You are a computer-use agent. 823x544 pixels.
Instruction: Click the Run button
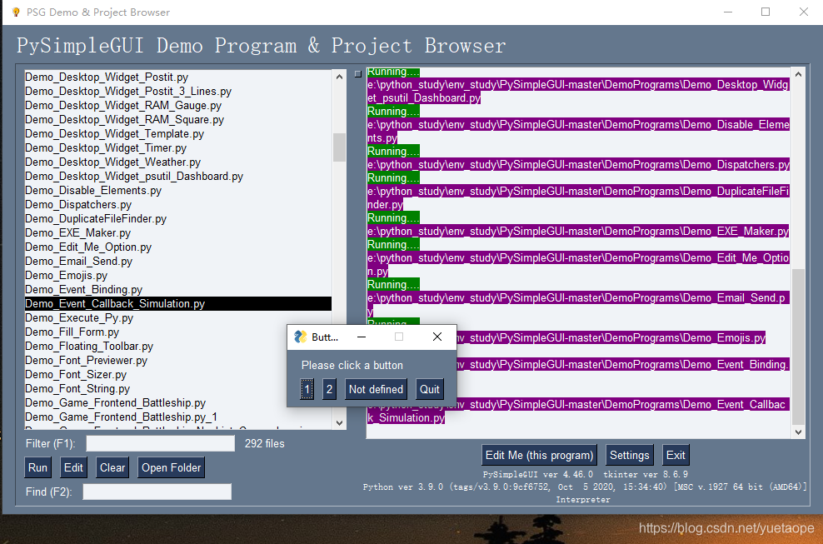click(x=37, y=467)
